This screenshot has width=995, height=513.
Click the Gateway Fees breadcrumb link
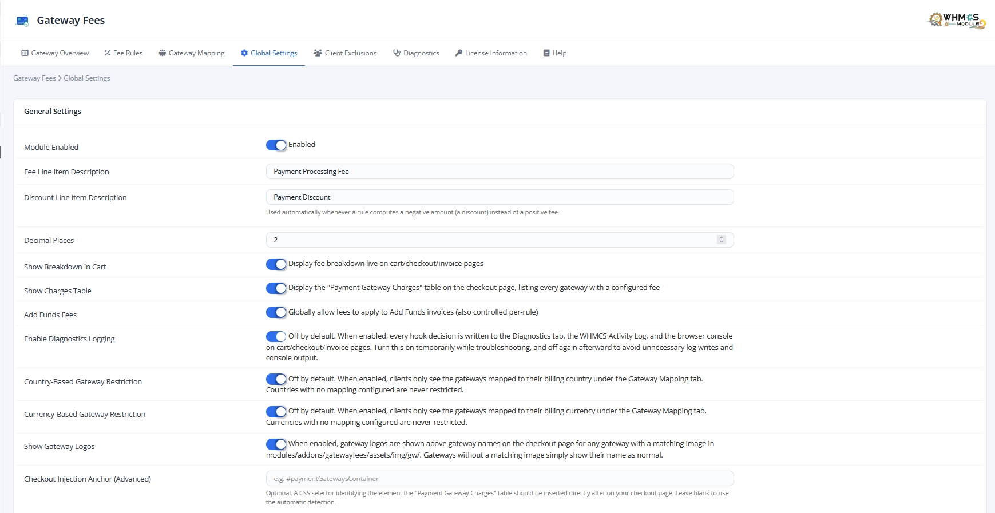[x=34, y=78]
